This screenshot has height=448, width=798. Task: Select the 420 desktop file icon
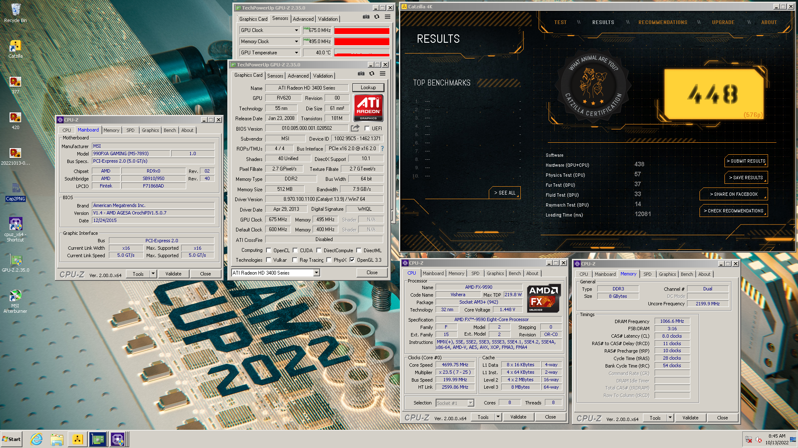(x=15, y=120)
